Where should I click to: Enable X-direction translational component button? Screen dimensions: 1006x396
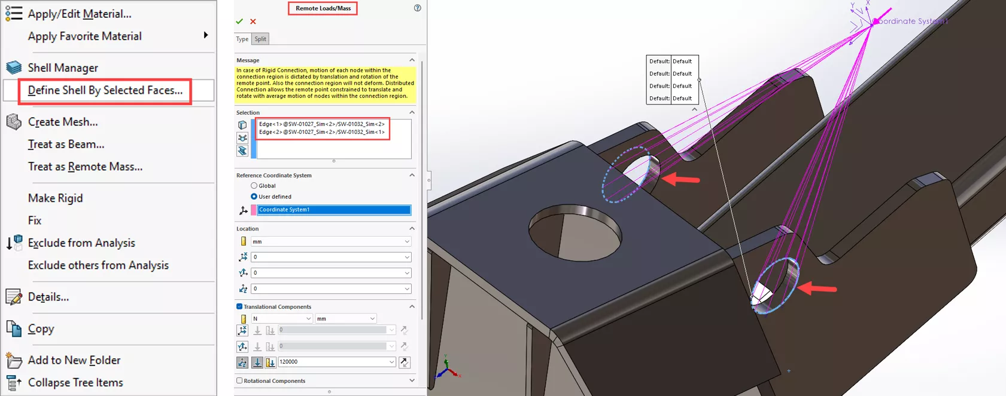(242, 330)
